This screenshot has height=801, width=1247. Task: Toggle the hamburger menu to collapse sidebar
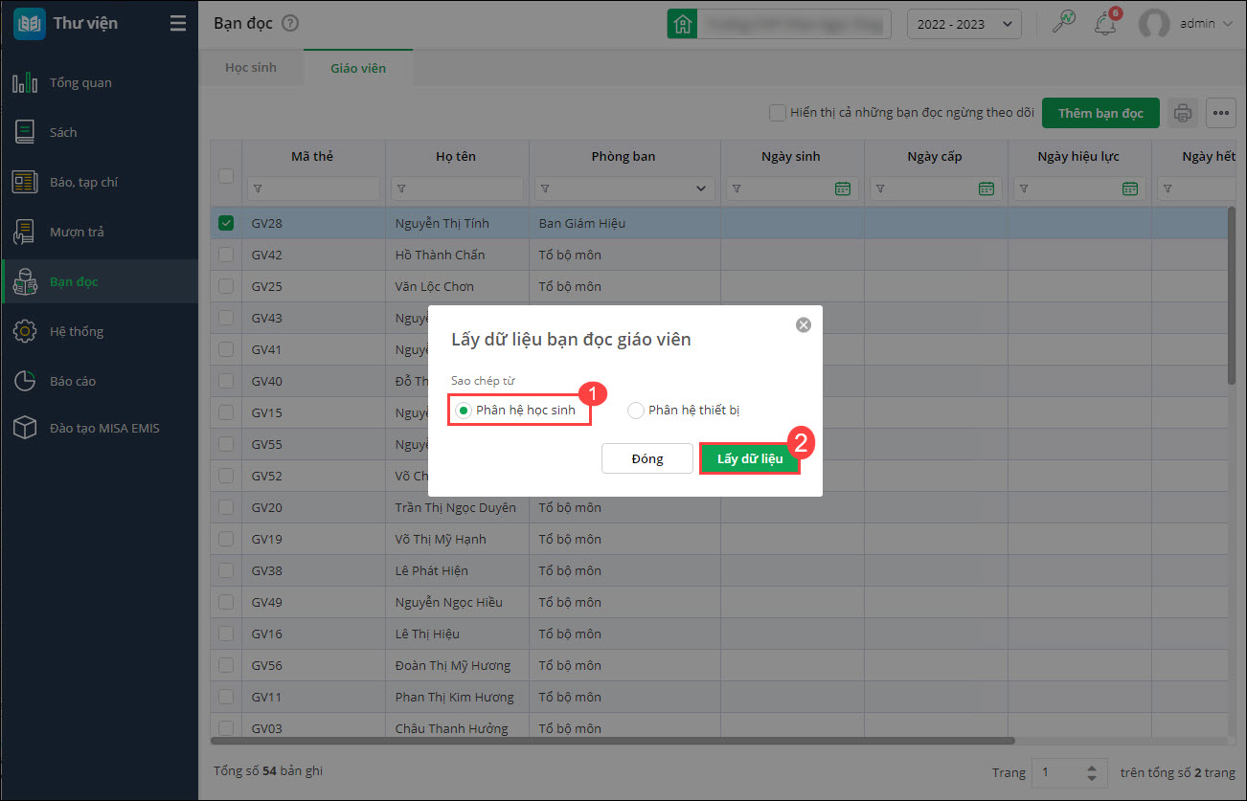178,24
